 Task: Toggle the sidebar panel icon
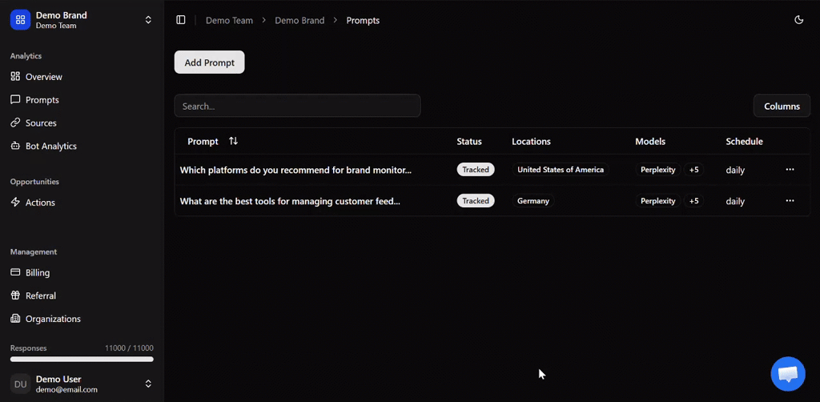click(181, 20)
